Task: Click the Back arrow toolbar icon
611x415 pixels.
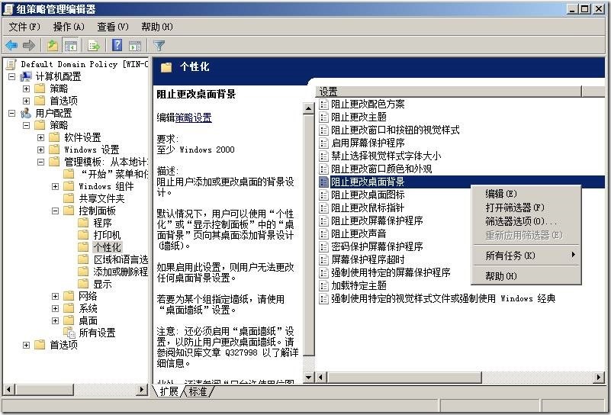Action: pos(11,46)
